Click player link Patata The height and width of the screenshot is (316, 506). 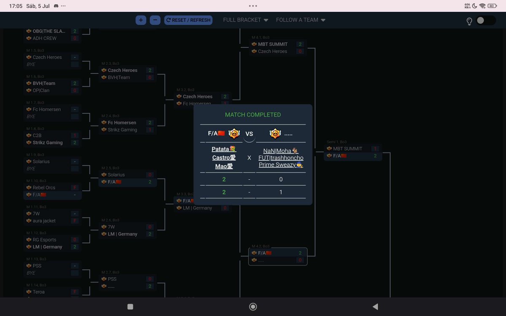coord(224,149)
